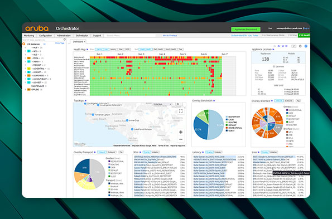Click the Show Tags link

click(60, 43)
